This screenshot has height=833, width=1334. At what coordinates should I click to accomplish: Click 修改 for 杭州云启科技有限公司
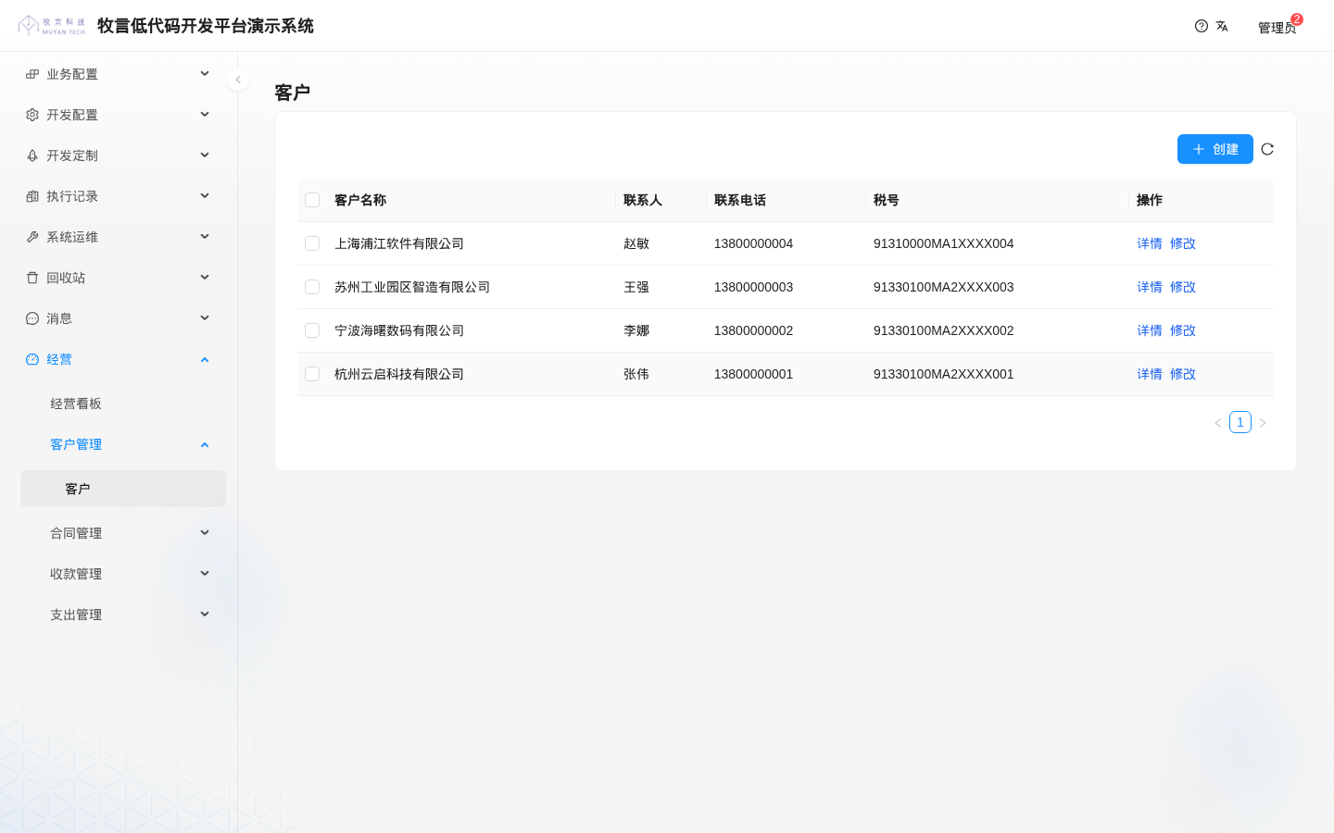1183,374
